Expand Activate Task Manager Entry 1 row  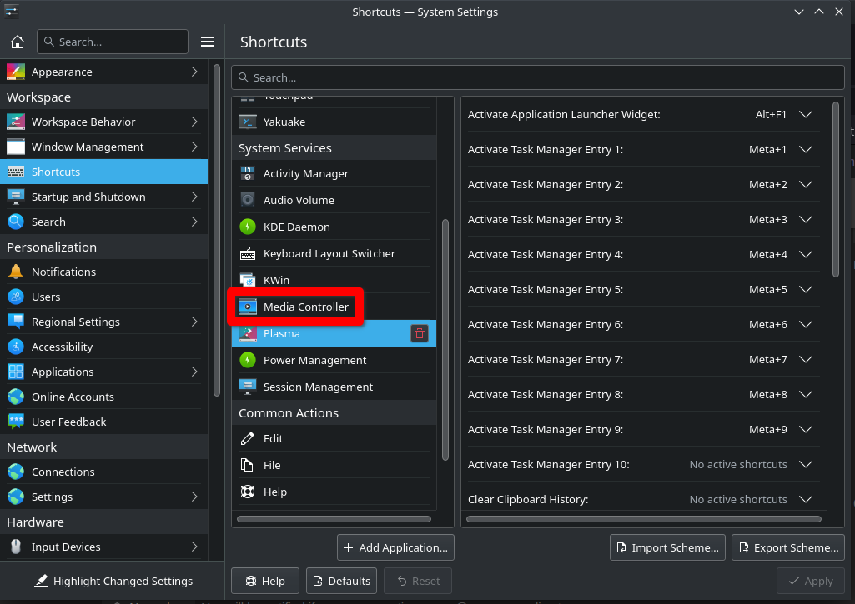[x=806, y=149]
